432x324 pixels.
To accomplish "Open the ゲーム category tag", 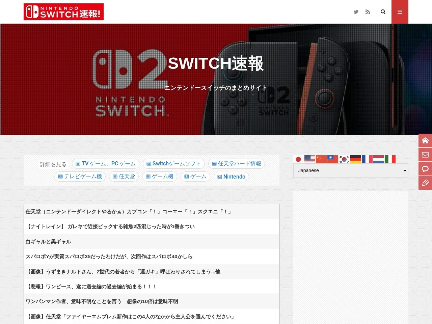I will pyautogui.click(x=195, y=177).
